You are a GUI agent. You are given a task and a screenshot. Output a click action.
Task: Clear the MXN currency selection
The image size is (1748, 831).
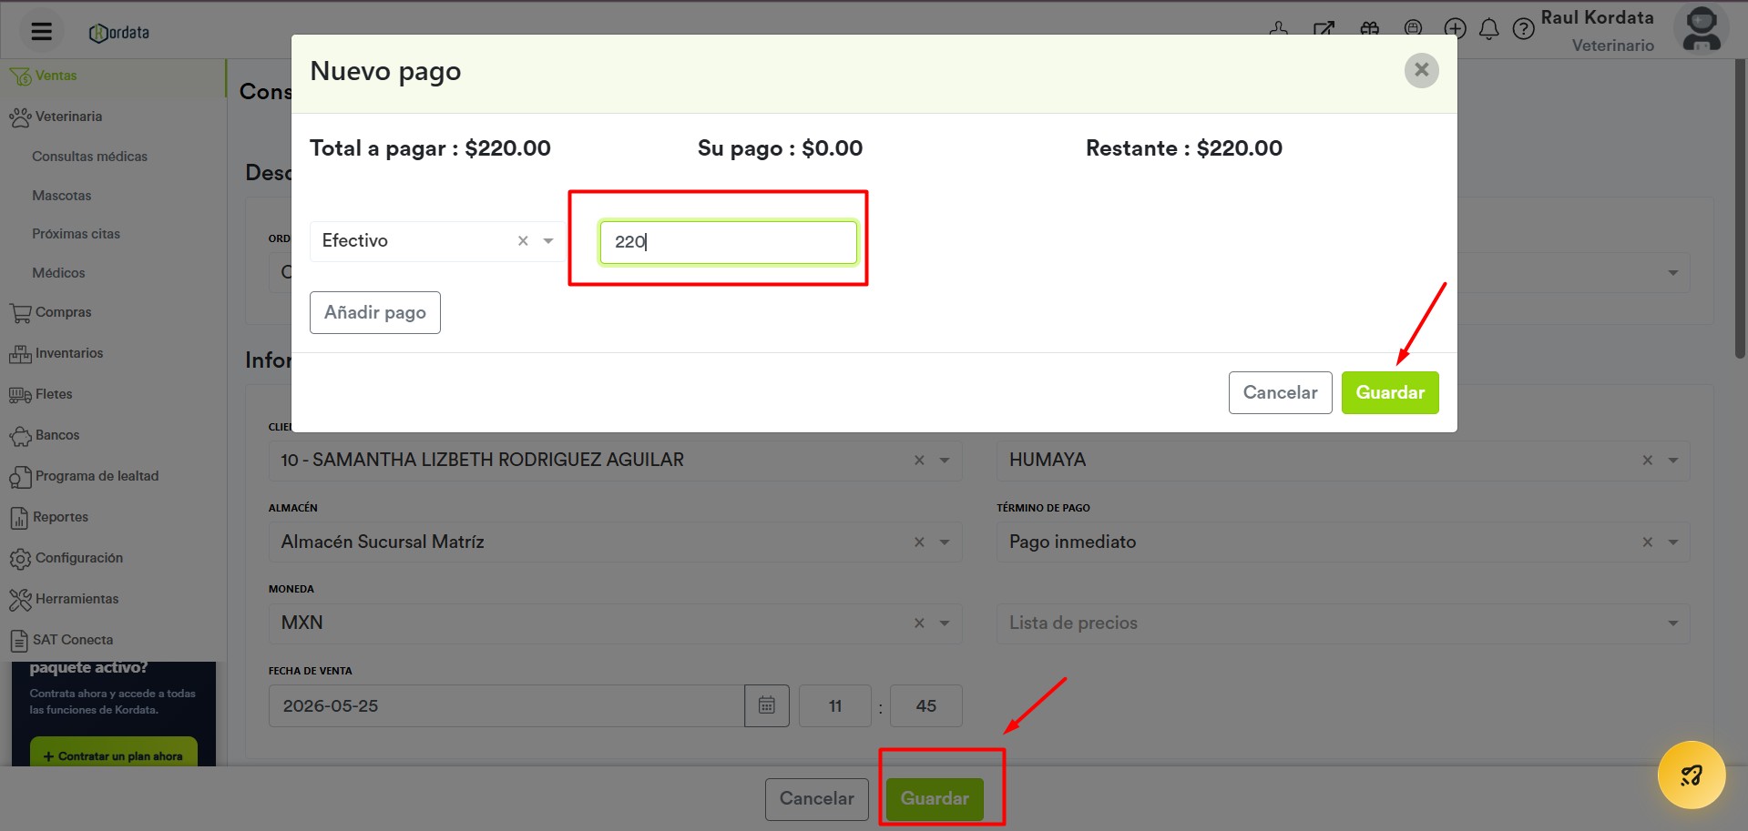coord(919,623)
